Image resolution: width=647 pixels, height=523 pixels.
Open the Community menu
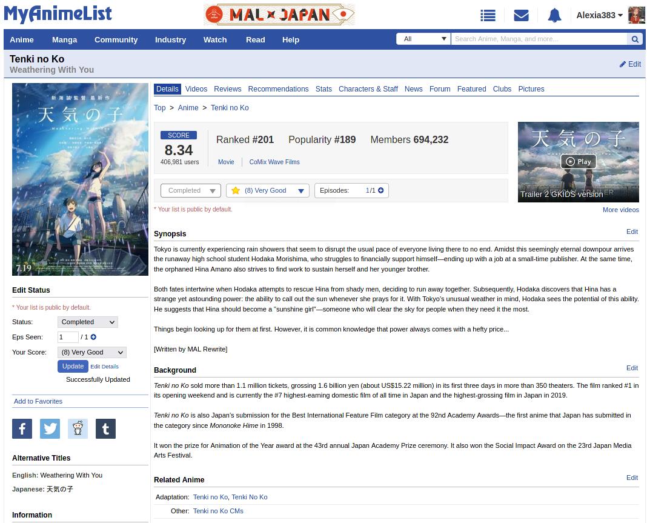[116, 39]
